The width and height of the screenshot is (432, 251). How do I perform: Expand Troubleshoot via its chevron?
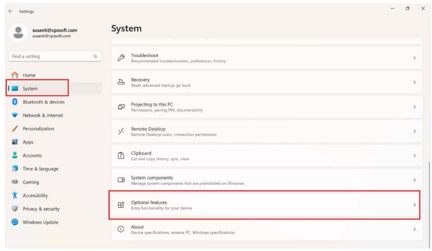[x=415, y=58]
